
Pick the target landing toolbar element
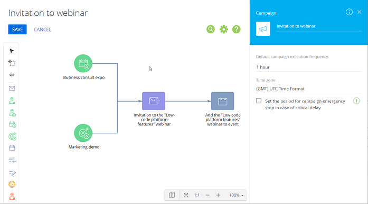click(12, 137)
